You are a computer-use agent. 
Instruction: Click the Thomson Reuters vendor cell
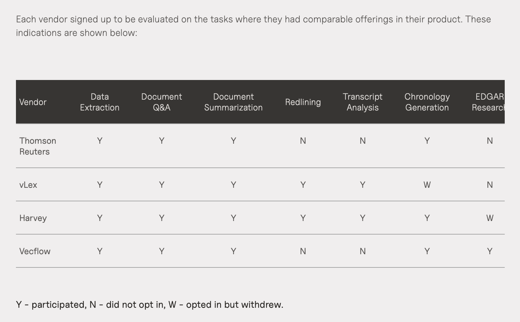tap(38, 146)
